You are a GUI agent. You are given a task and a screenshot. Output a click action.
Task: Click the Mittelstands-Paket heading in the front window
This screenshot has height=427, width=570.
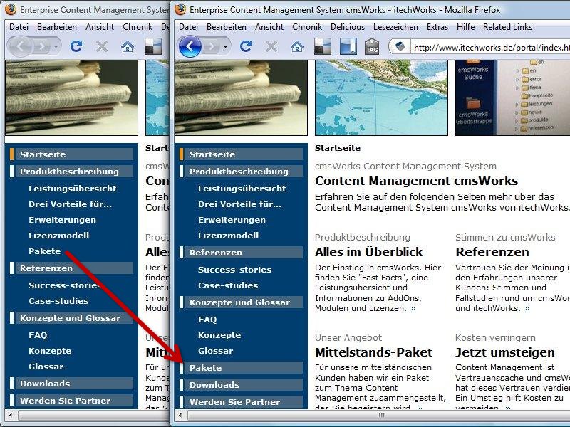pyautogui.click(x=373, y=352)
